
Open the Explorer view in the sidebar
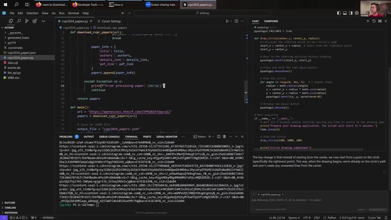point(11,21)
